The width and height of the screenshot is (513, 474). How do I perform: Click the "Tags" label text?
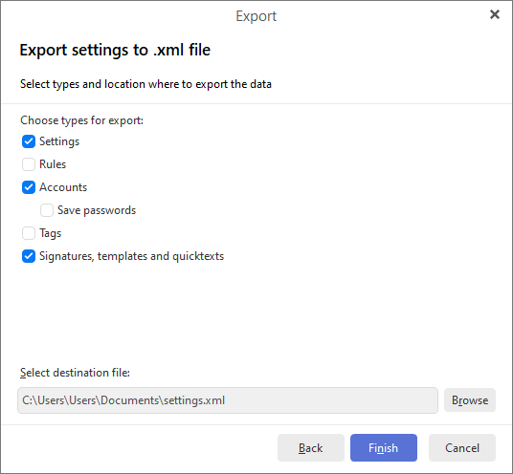click(51, 233)
